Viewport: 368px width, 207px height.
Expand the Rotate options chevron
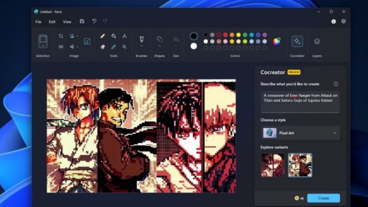(x=77, y=36)
